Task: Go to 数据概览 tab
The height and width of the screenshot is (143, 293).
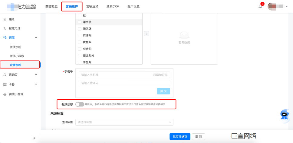Action: [51, 6]
